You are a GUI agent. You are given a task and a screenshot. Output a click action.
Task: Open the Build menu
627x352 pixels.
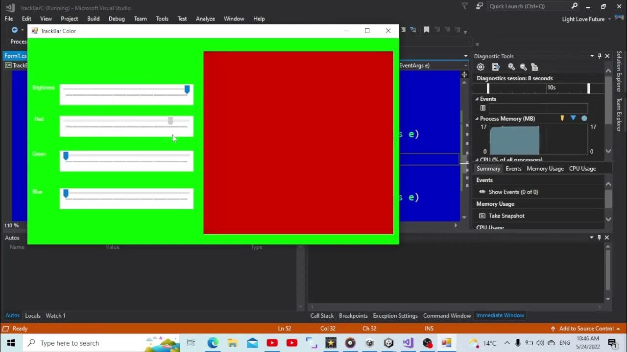(x=93, y=19)
